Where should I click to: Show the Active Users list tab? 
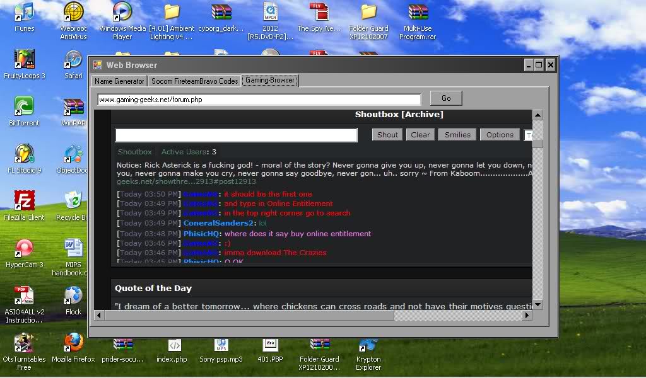point(189,152)
